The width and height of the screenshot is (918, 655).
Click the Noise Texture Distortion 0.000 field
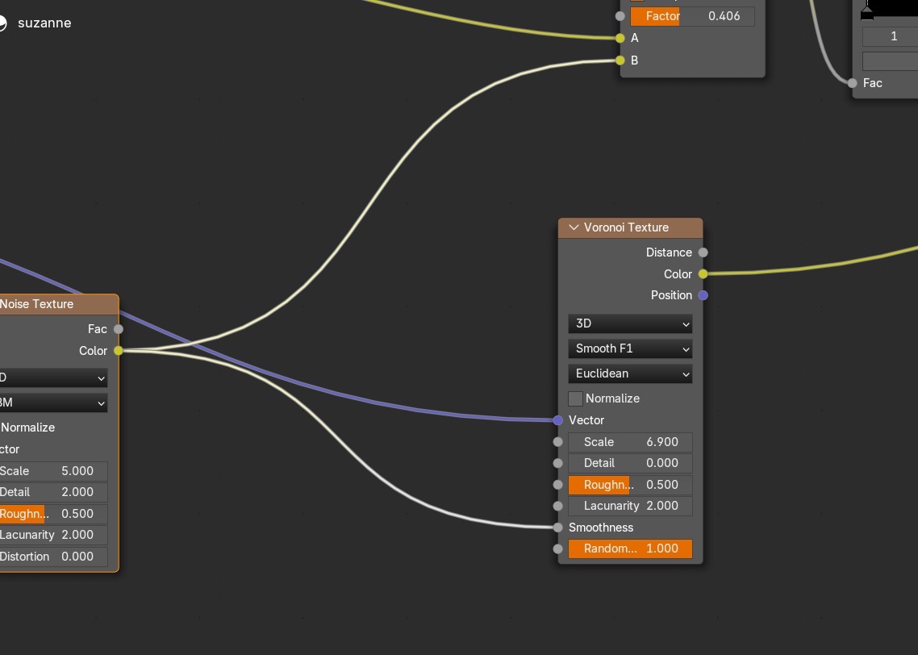point(53,557)
